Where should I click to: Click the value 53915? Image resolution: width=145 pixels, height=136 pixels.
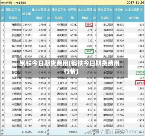coord(28,115)
